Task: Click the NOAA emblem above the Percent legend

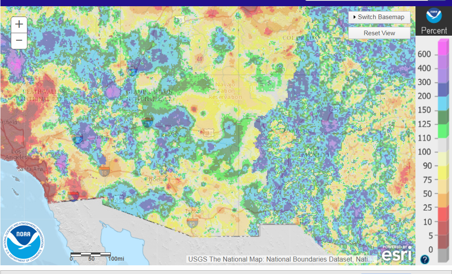Action: [x=434, y=15]
